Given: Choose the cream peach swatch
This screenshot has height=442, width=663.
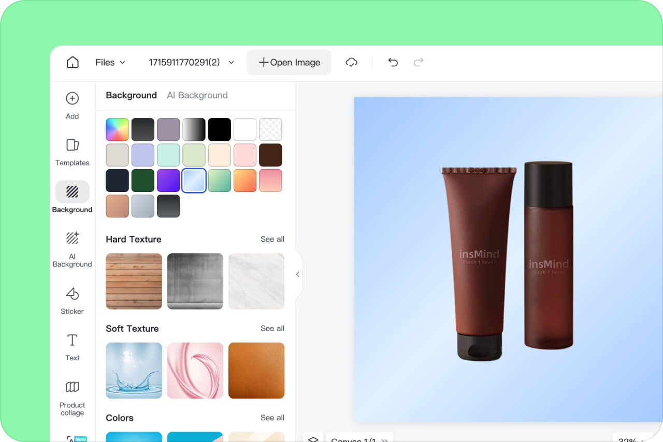Looking at the screenshot, I should pyautogui.click(x=220, y=155).
